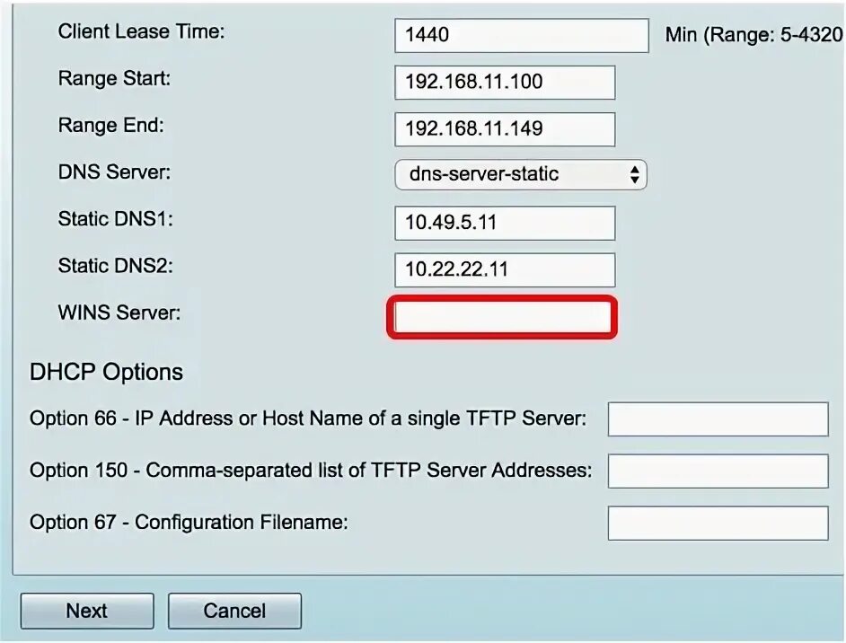
Task: Click the DHCP Options heading
Action: [106, 372]
